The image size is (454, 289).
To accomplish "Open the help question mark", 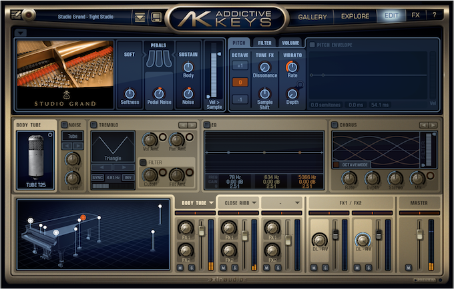I will pyautogui.click(x=434, y=15).
